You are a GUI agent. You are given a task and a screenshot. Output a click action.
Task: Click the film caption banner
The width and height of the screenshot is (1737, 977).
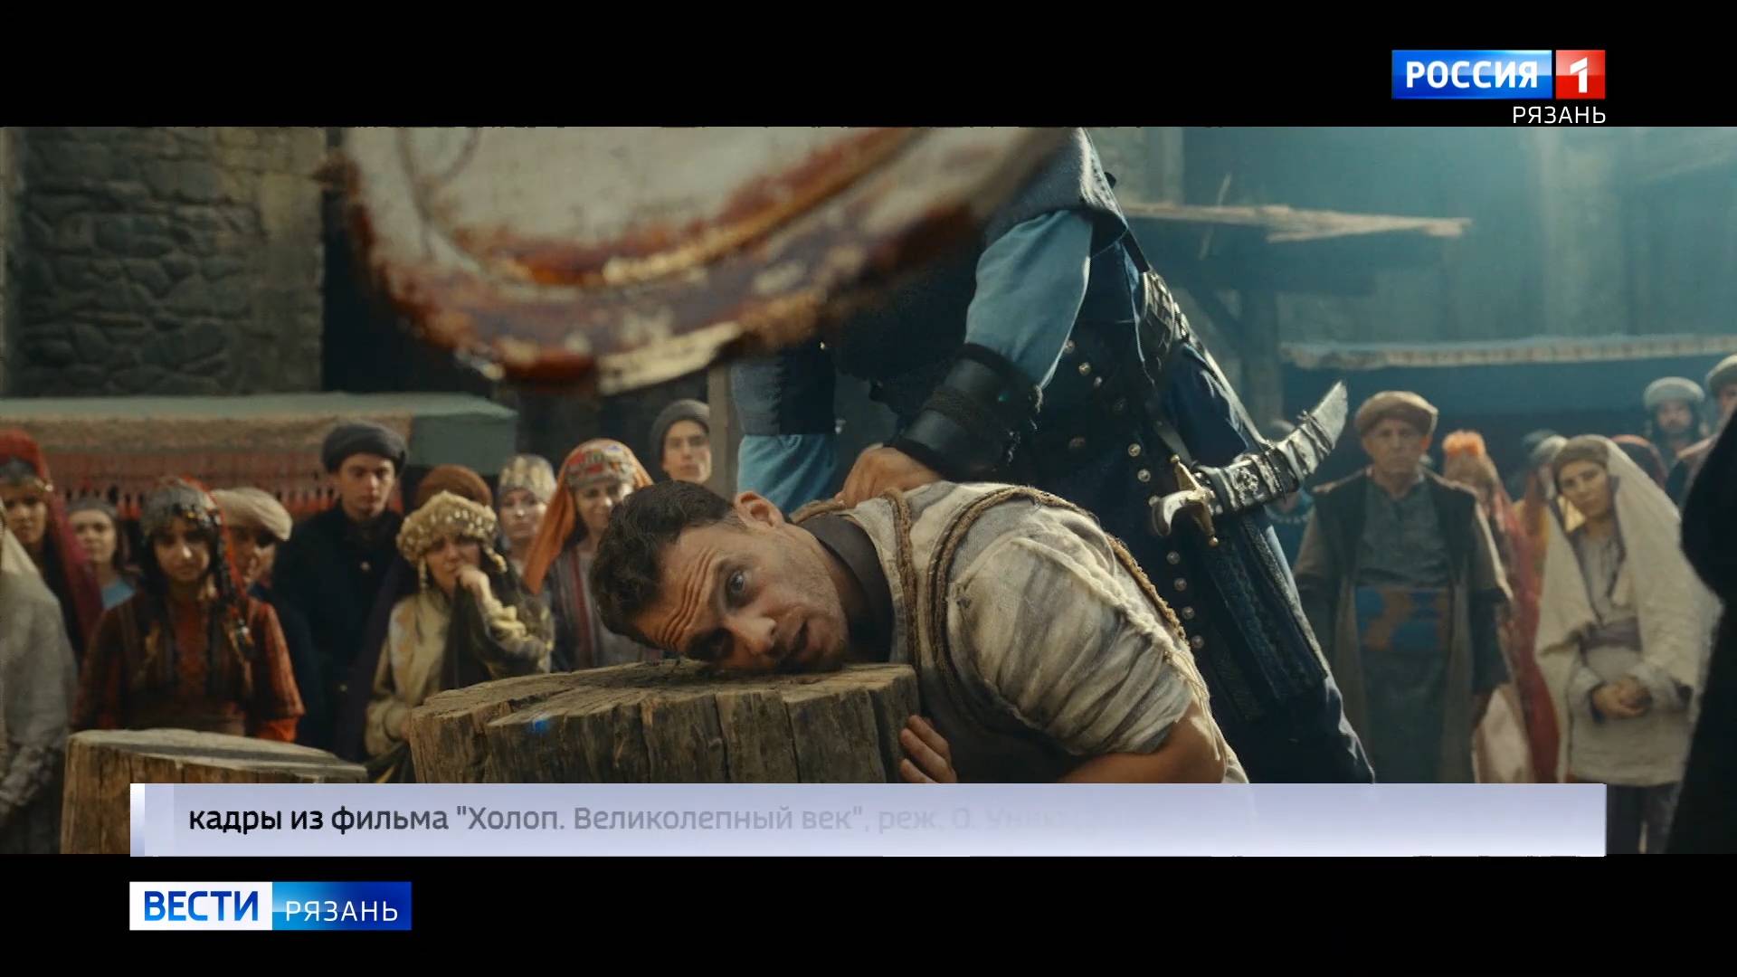(x=868, y=820)
